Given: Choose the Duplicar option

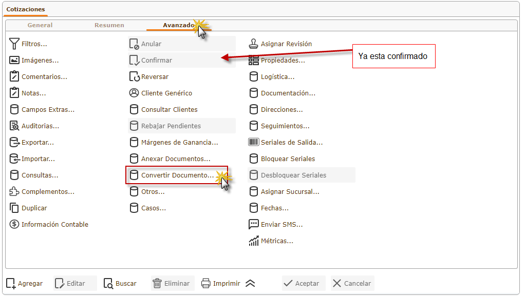Looking at the screenshot, I should pos(34,208).
